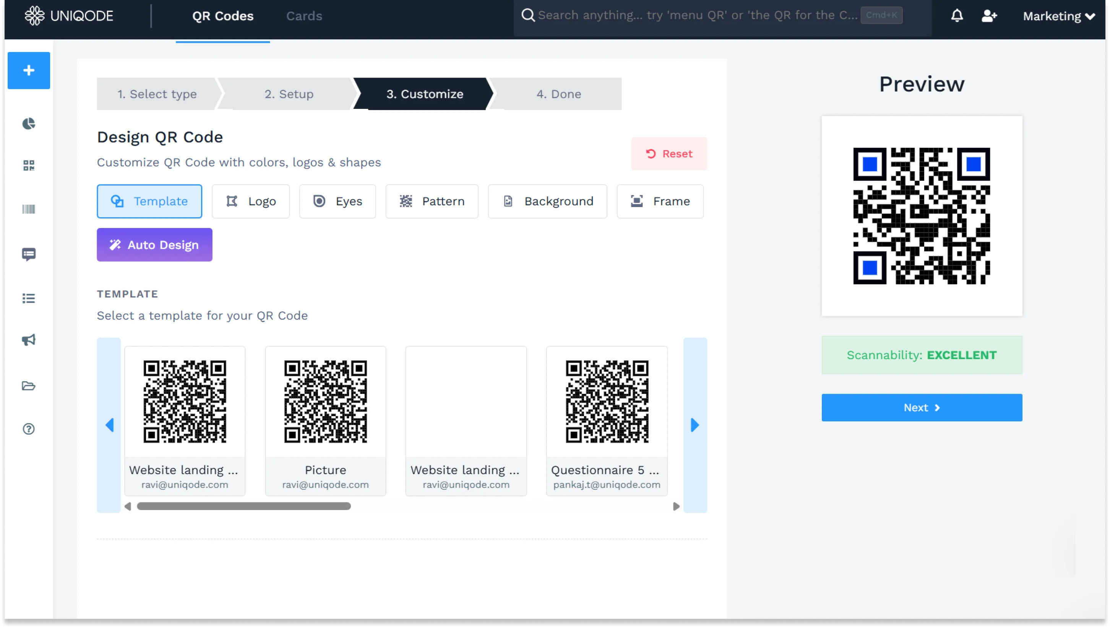Click the scrollbar right arrow

676,506
